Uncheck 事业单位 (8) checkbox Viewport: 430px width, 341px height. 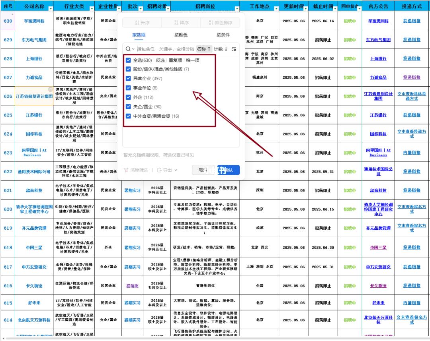pyautogui.click(x=128, y=88)
